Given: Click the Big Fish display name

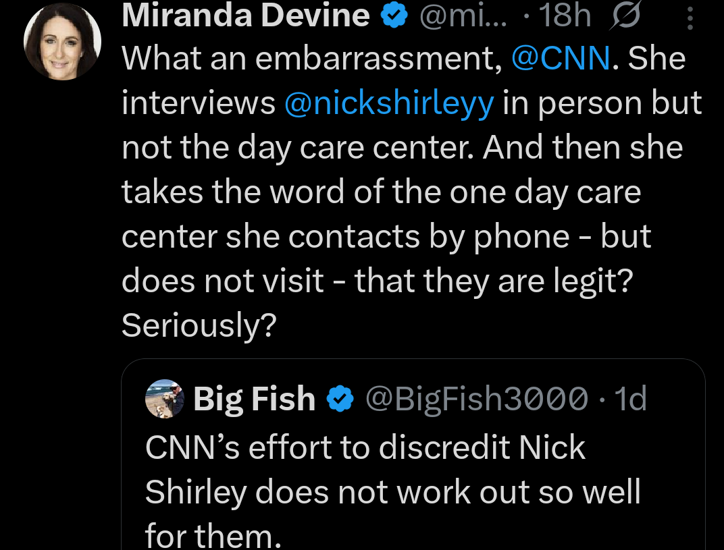Looking at the screenshot, I should (x=254, y=397).
